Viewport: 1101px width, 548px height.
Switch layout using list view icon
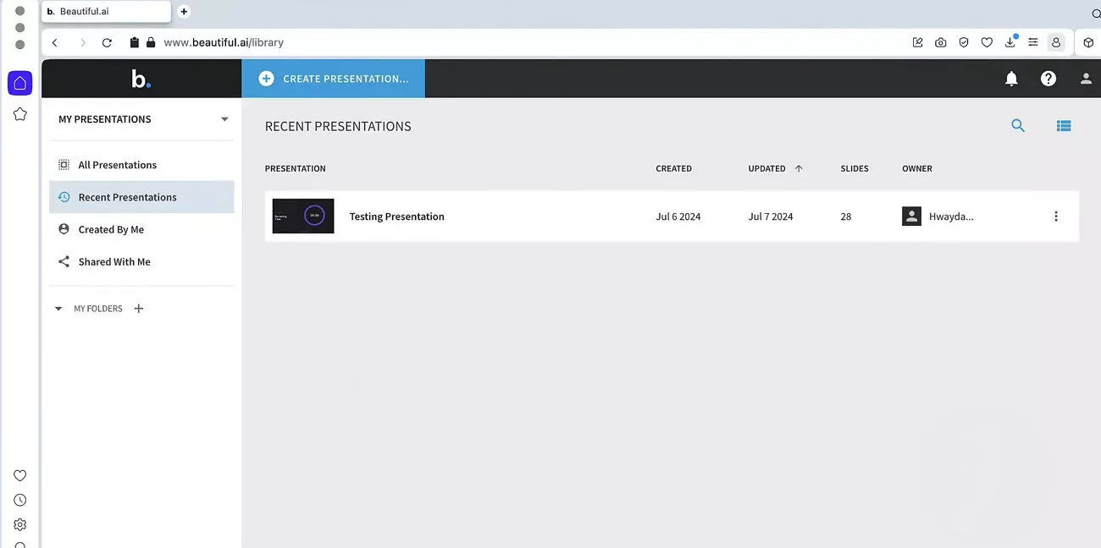1064,126
